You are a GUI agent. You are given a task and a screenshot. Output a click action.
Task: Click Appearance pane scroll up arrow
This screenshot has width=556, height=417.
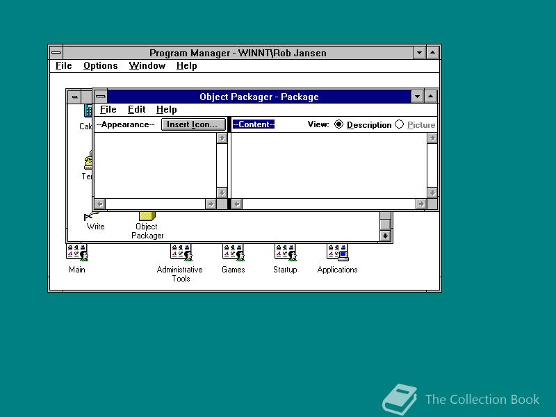coord(222,138)
